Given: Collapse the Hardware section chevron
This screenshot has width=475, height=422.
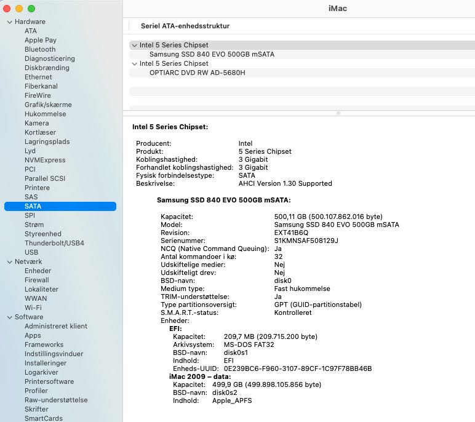Looking at the screenshot, I should click(10, 22).
